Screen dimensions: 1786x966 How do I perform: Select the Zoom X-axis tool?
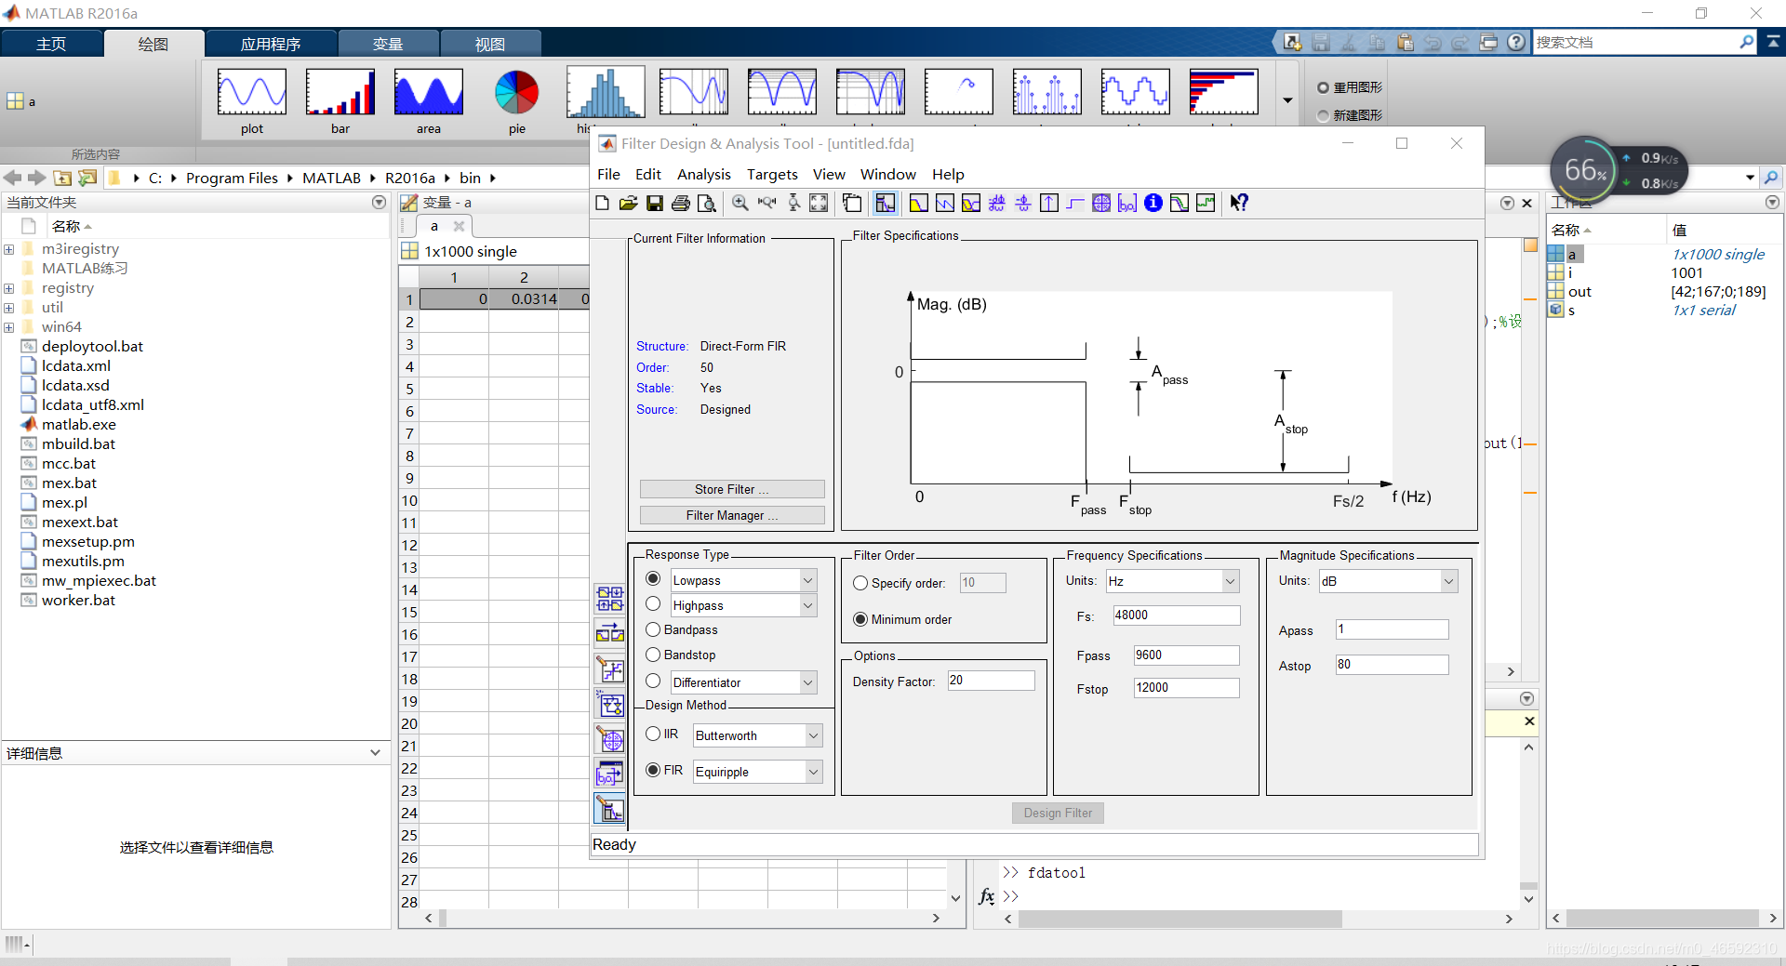click(766, 203)
